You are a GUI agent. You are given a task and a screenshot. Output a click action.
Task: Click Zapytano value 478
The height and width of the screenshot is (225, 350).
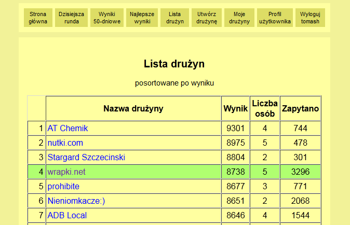click(300, 143)
